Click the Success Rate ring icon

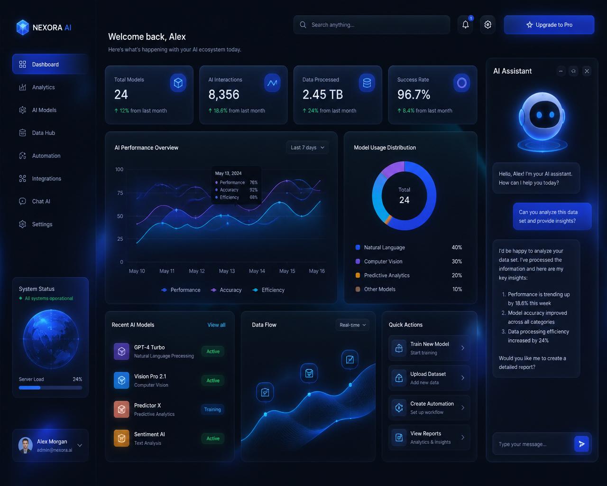(461, 83)
